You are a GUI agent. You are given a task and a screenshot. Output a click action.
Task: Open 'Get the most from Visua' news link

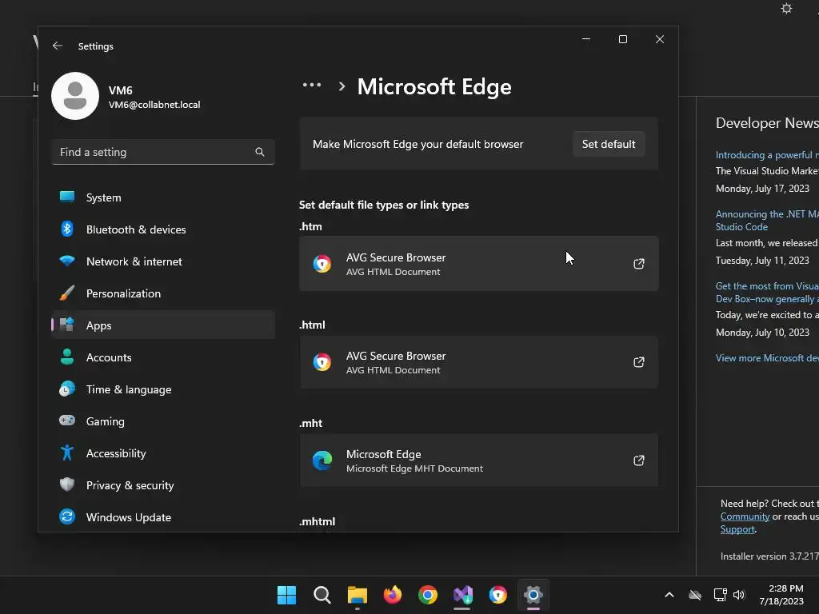click(767, 293)
